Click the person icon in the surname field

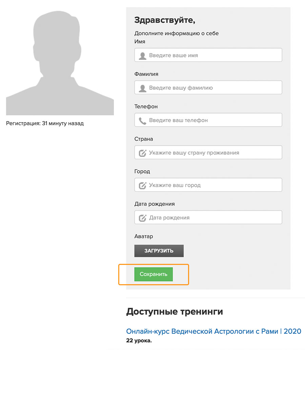click(143, 88)
